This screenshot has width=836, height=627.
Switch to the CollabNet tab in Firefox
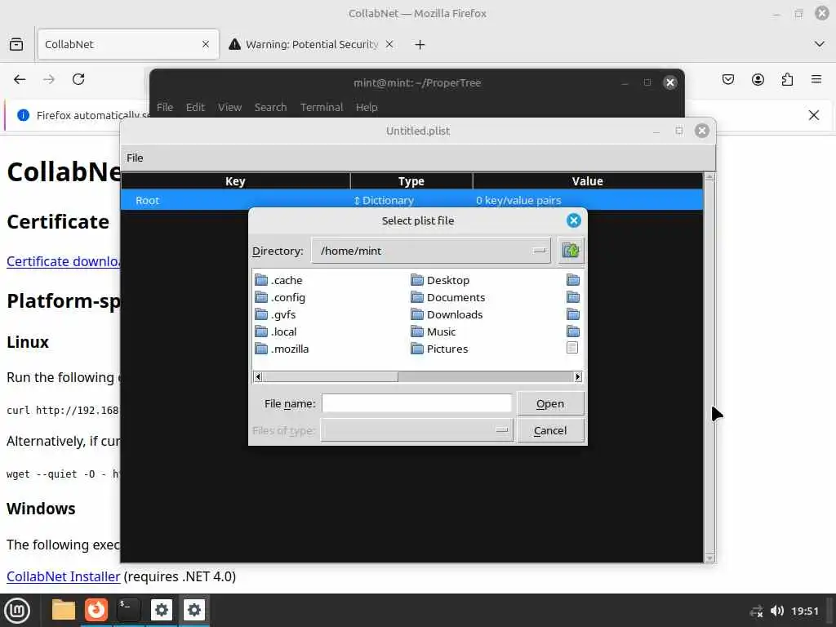pos(128,44)
